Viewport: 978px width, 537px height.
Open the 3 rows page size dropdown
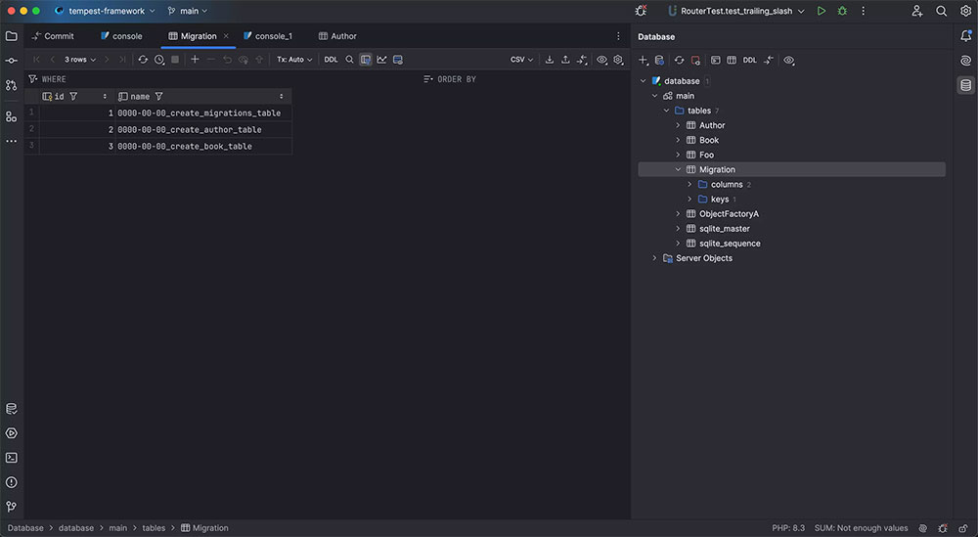click(x=80, y=60)
